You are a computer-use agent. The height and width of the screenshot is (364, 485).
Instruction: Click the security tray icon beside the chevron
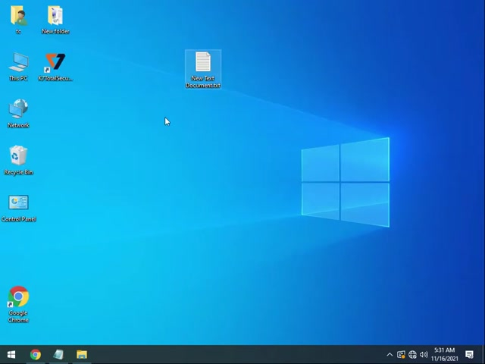(401, 354)
